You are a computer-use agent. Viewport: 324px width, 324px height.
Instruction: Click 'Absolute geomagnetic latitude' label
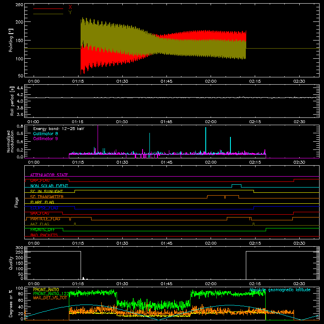pos(280,290)
